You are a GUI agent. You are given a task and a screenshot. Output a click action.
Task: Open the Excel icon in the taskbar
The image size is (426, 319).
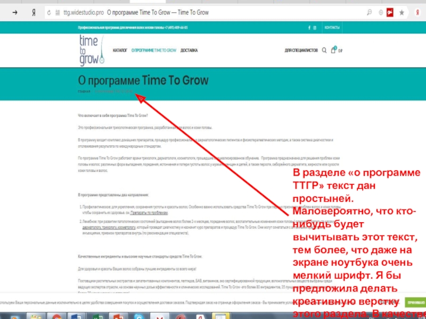pos(98,316)
